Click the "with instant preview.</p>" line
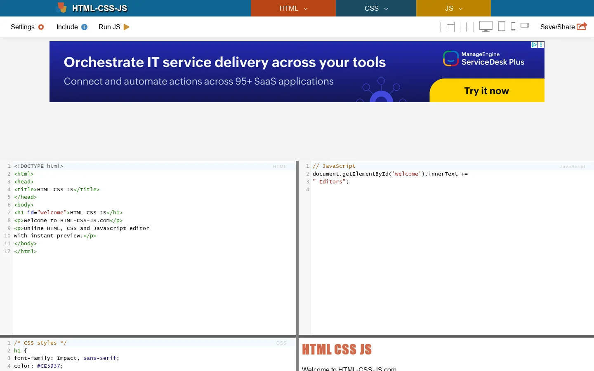 click(x=55, y=236)
